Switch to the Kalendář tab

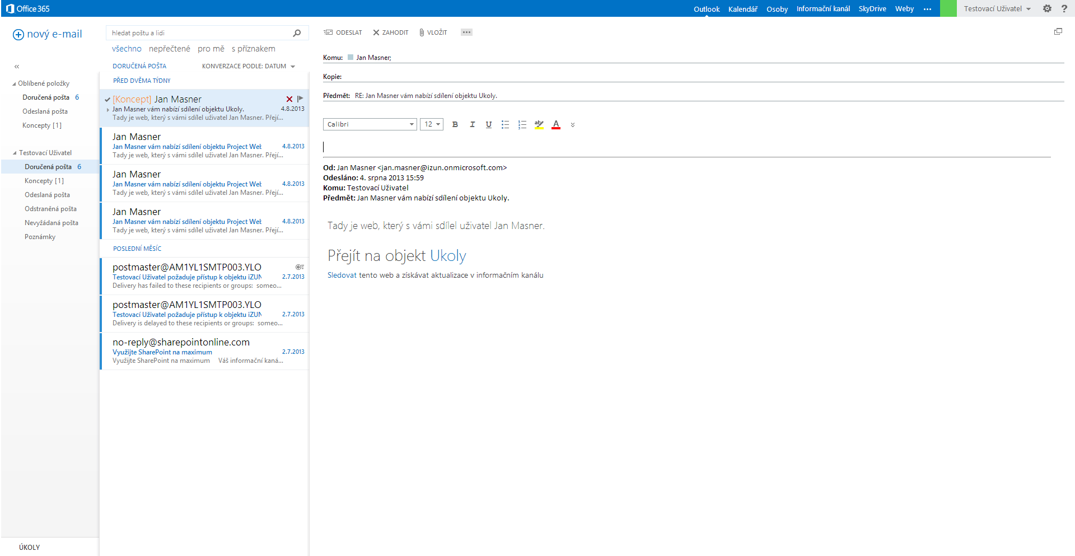(742, 9)
